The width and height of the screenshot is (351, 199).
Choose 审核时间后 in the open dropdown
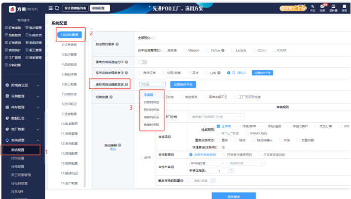(152, 117)
